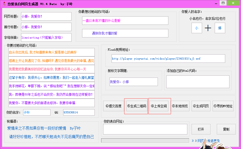This screenshot has height=149, width=241.
Task: Click the rose app icon in title bar
Action: click(x=4, y=4)
